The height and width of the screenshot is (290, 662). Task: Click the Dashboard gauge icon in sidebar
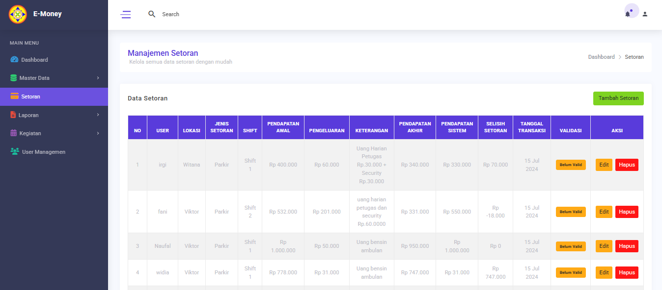point(14,60)
